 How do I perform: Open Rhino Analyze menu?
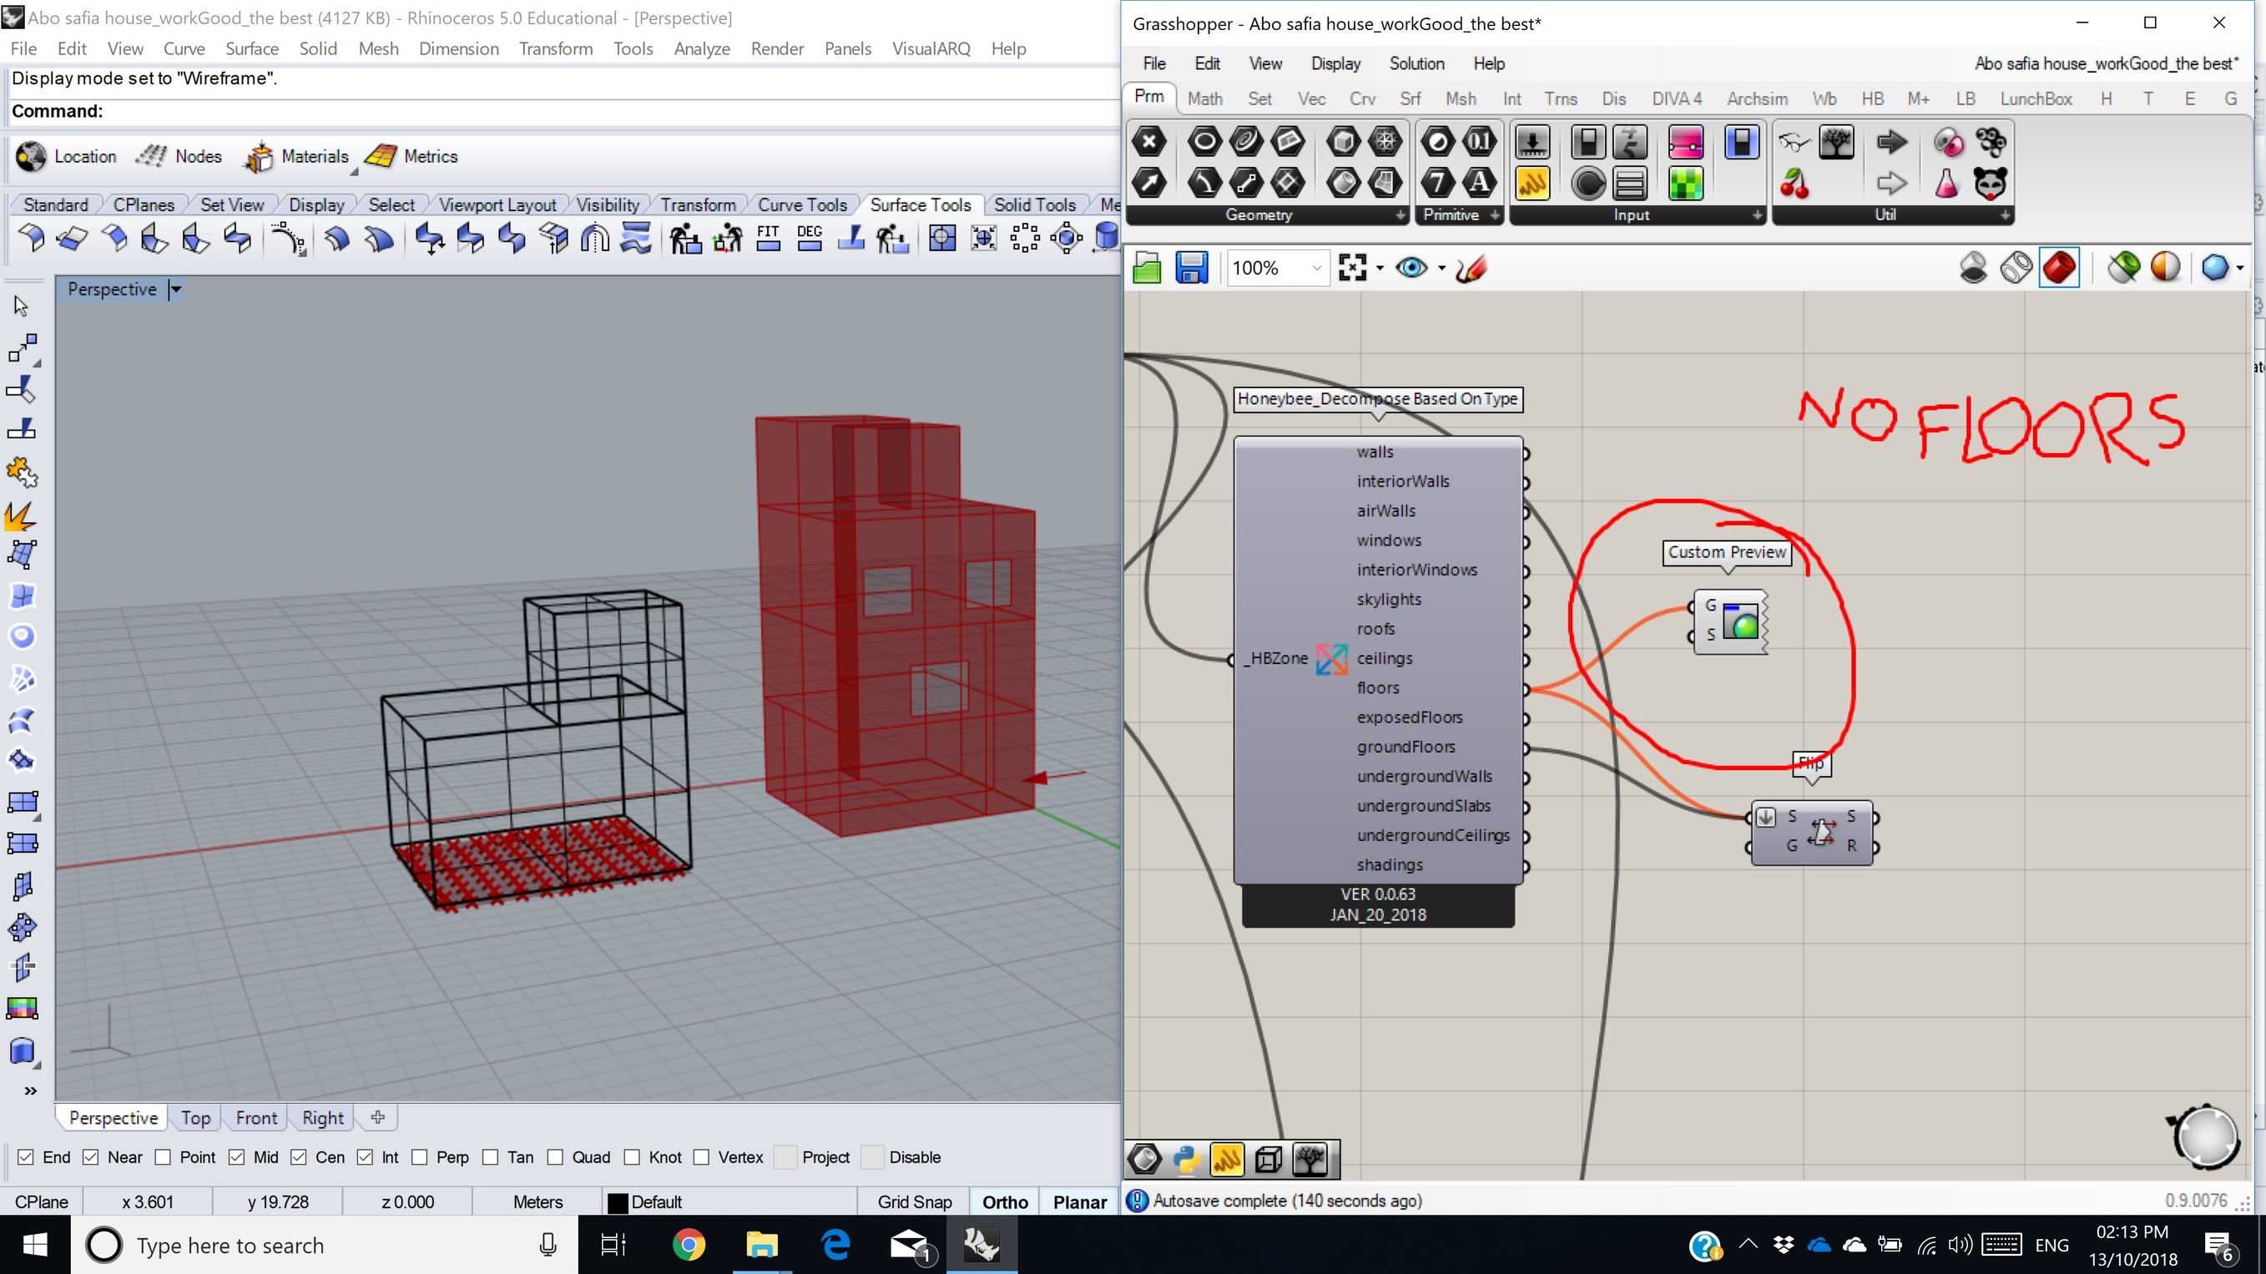coord(701,48)
